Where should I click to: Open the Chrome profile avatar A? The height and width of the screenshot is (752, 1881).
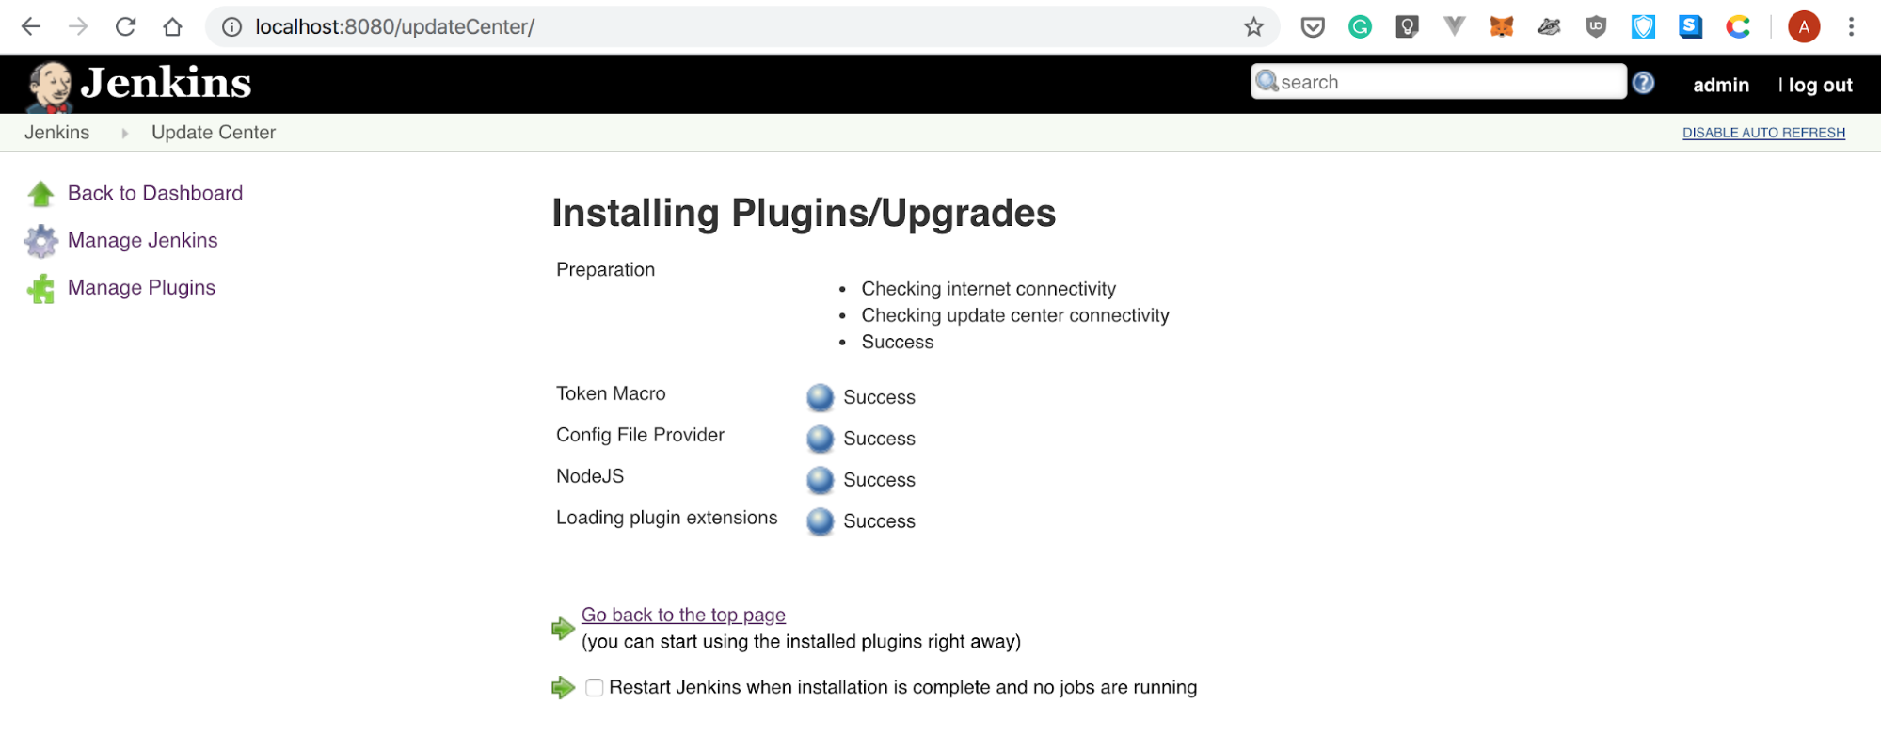click(x=1804, y=26)
